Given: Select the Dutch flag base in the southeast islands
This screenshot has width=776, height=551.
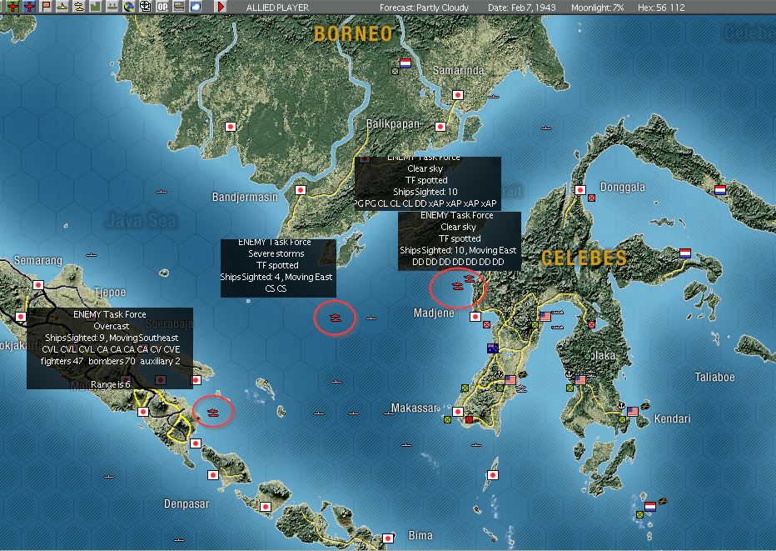Looking at the screenshot, I should point(649,507).
